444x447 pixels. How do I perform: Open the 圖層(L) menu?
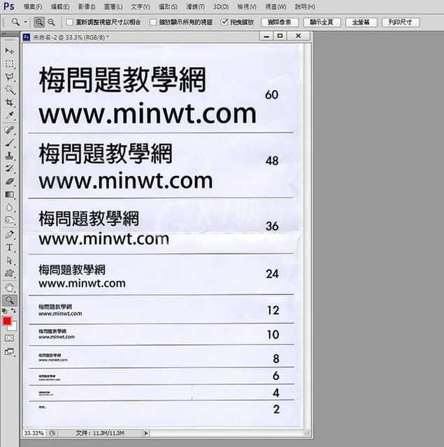coord(113,7)
